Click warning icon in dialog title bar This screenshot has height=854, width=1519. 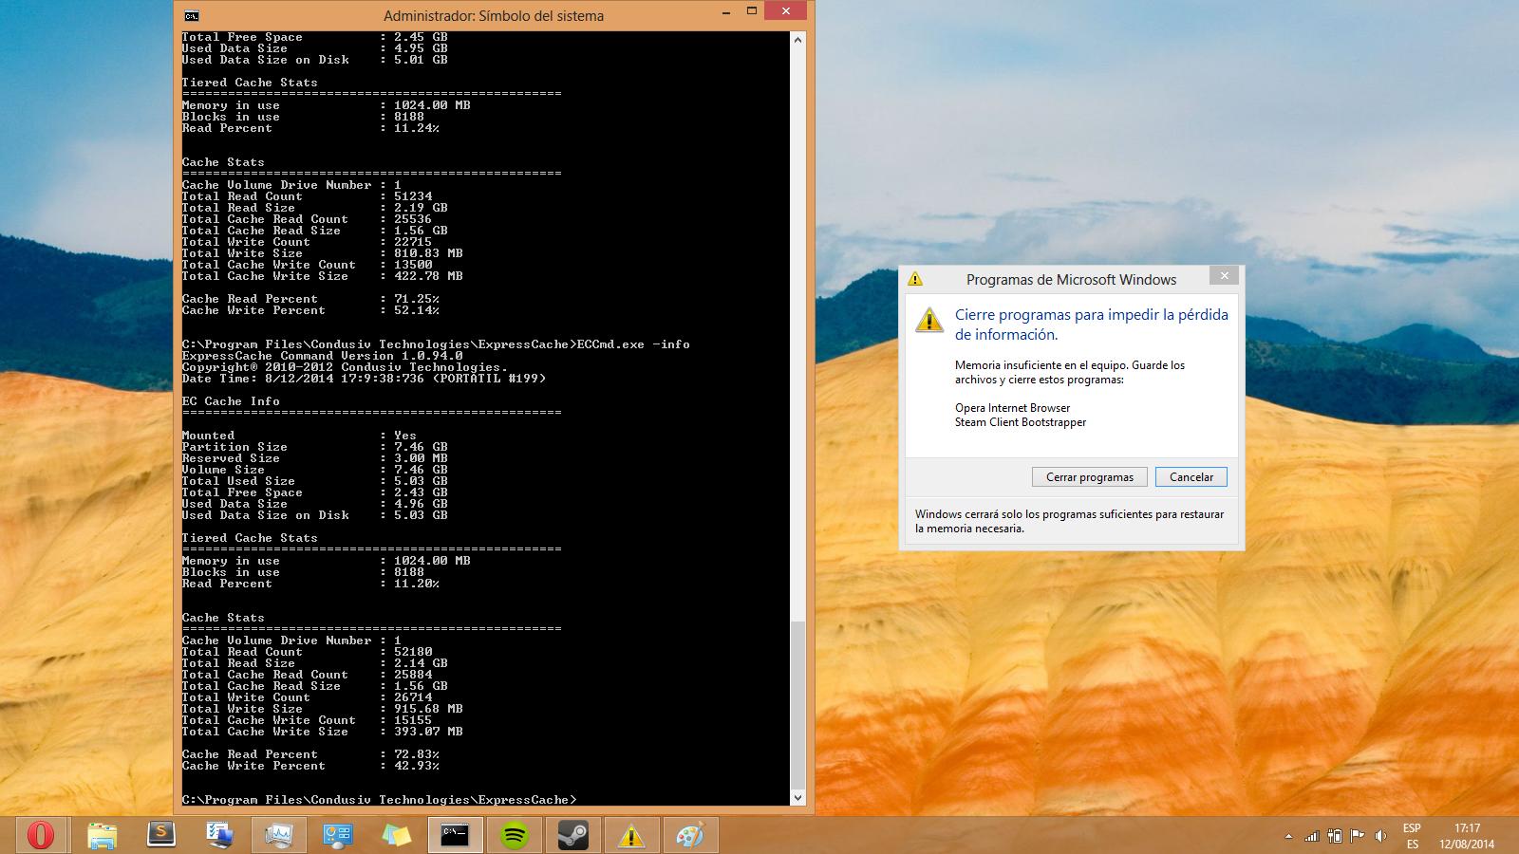[915, 279]
